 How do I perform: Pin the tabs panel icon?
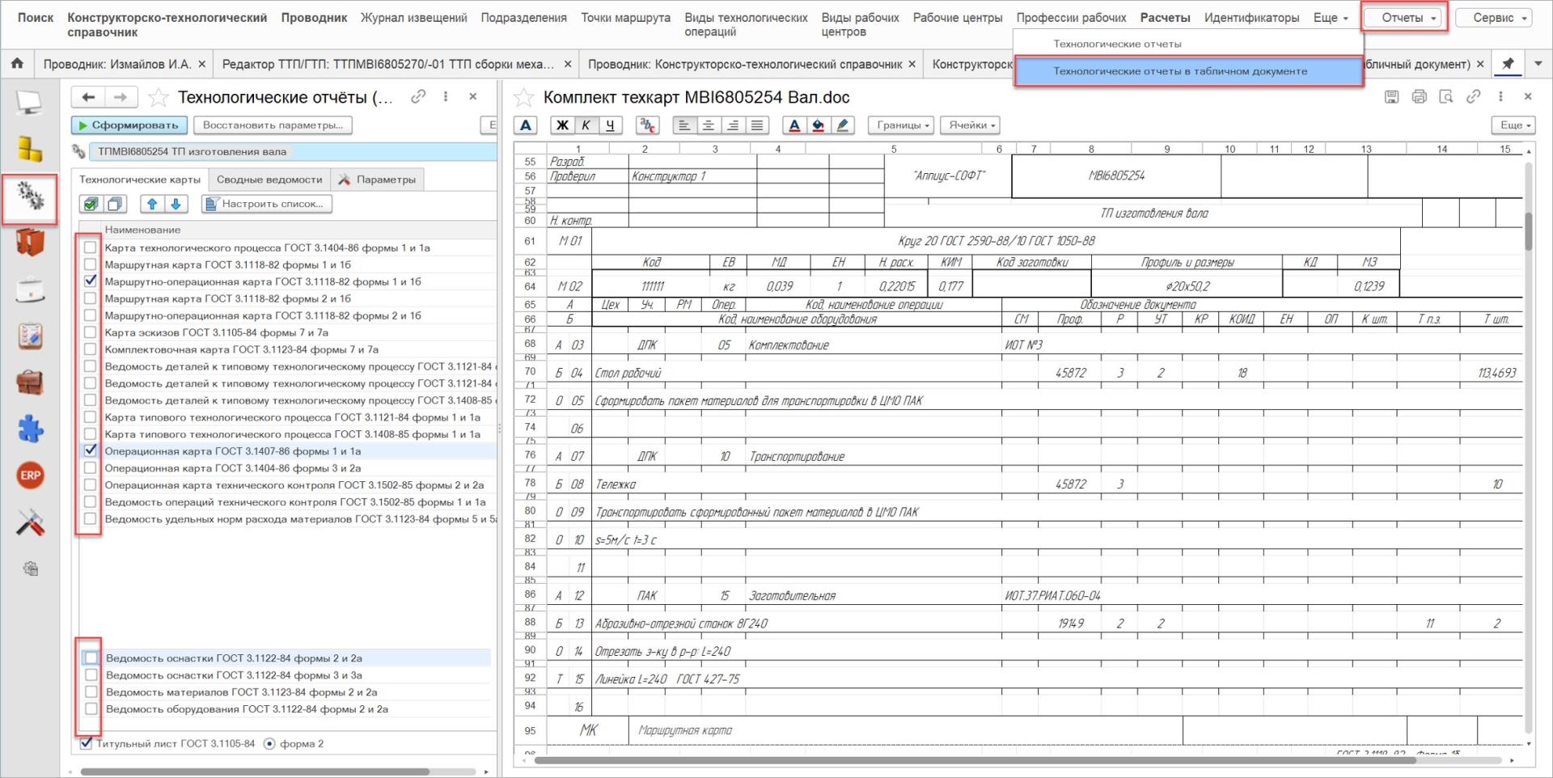pos(1508,64)
